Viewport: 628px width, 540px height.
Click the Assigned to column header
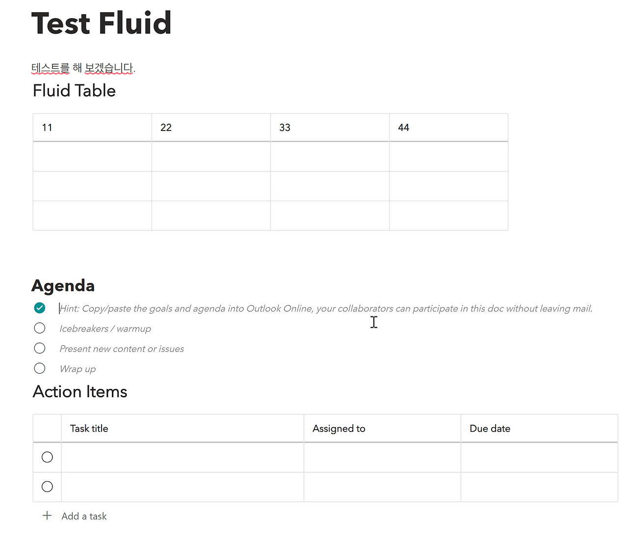pos(339,428)
